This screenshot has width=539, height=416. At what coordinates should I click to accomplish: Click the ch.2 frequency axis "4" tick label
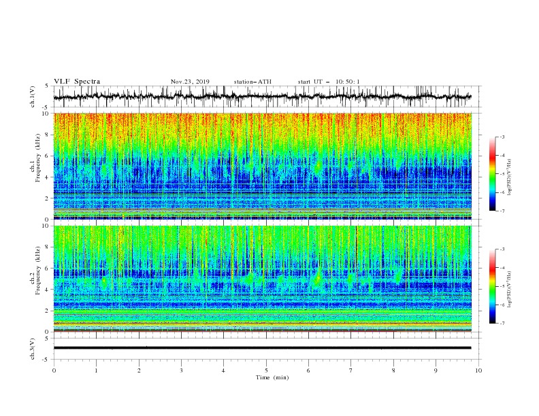pos(48,290)
